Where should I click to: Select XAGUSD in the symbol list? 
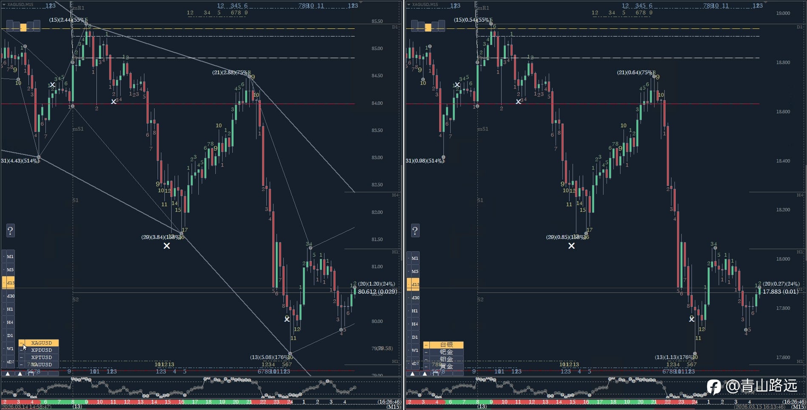pyautogui.click(x=42, y=343)
